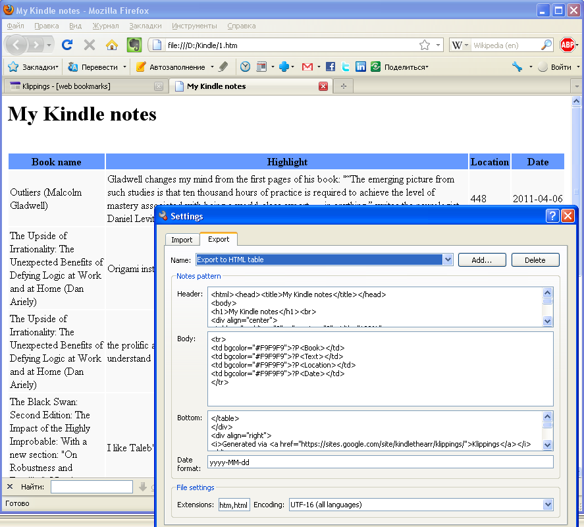Click the Date format field
The width and height of the screenshot is (584, 527).
(x=381, y=462)
